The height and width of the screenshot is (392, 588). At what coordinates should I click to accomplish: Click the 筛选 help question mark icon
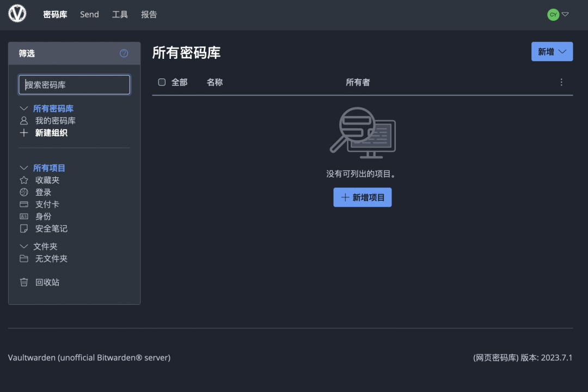point(124,53)
